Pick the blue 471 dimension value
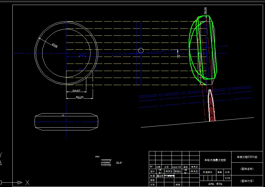This screenshot has height=187, width=265. [81, 69]
